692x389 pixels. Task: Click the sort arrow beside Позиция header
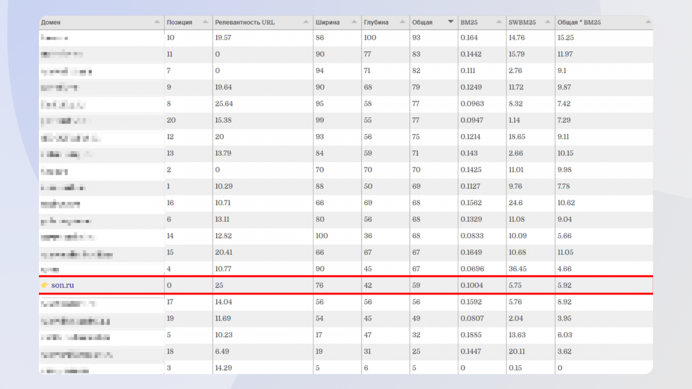pos(205,22)
